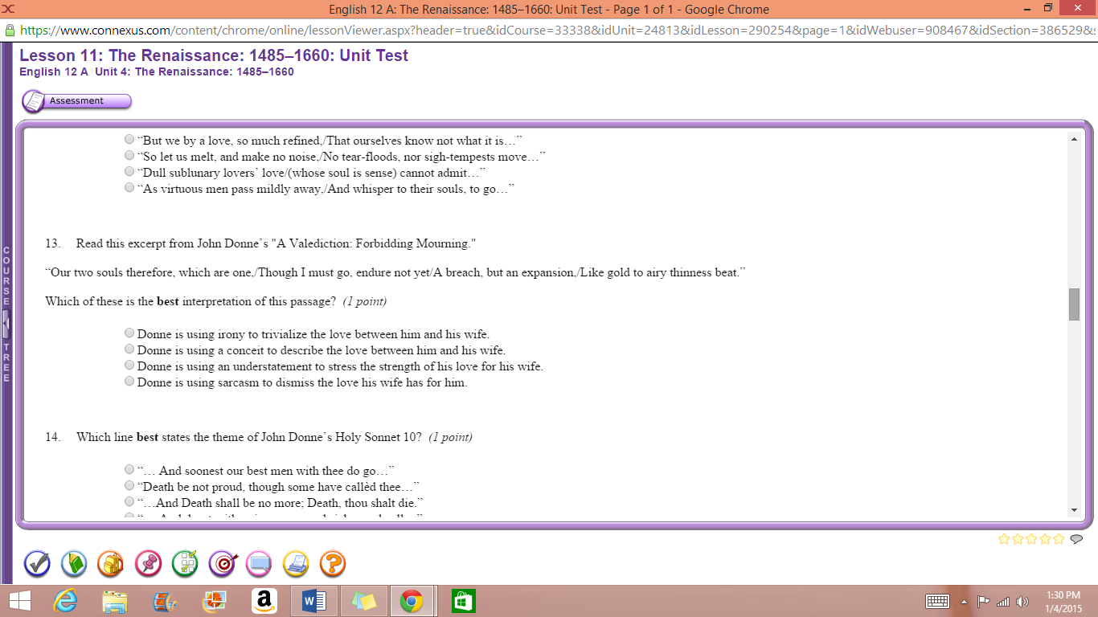Launch Google Chrome from the taskbar
The height and width of the screenshot is (617, 1098).
point(413,600)
